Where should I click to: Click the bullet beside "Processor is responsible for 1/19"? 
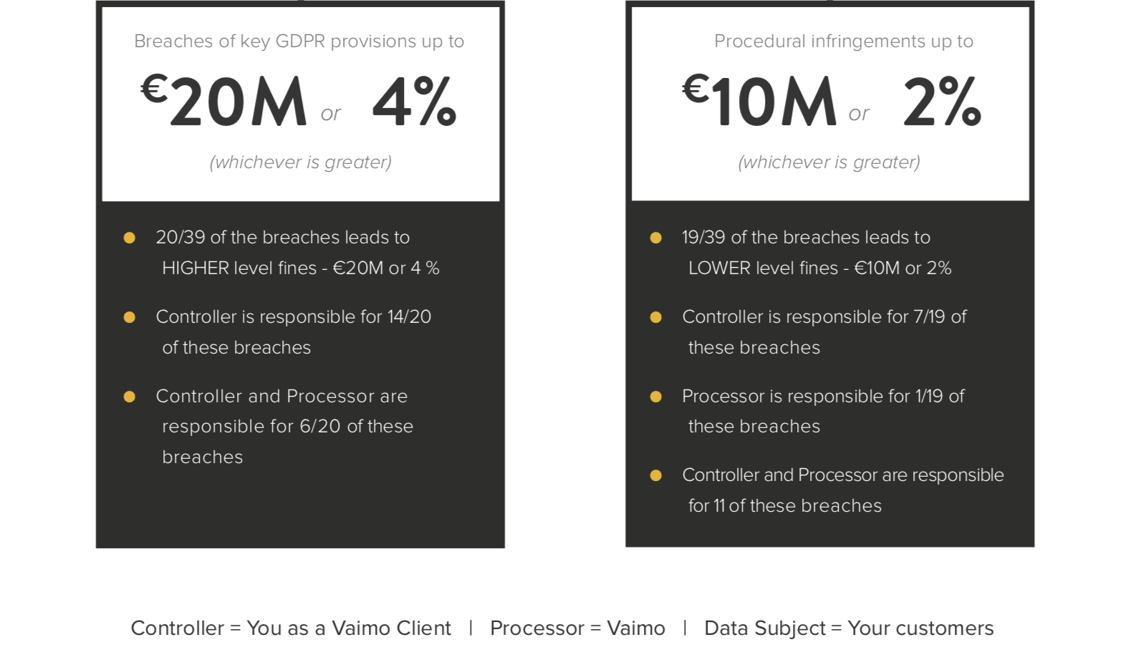pyautogui.click(x=655, y=397)
